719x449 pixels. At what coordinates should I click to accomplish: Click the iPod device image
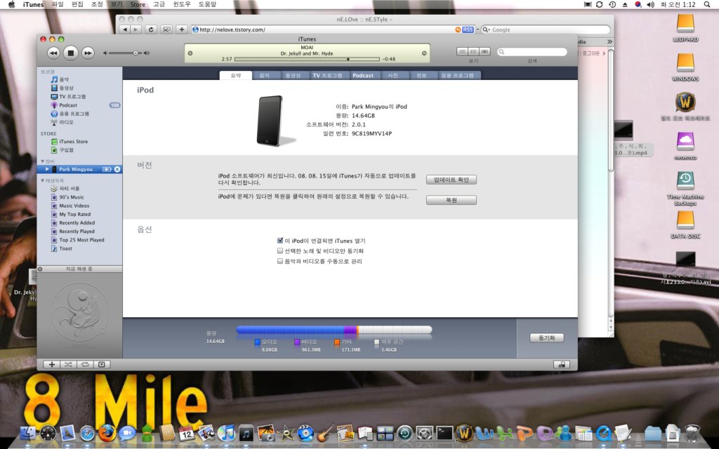click(x=271, y=121)
